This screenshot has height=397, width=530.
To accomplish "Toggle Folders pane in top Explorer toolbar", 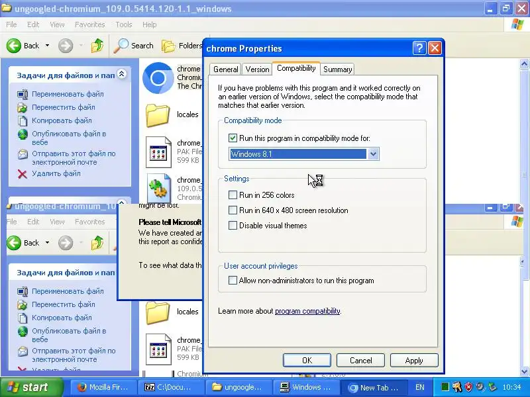I will click(182, 46).
